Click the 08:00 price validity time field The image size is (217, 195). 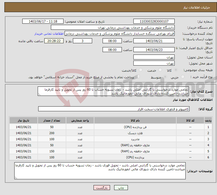[112, 50]
